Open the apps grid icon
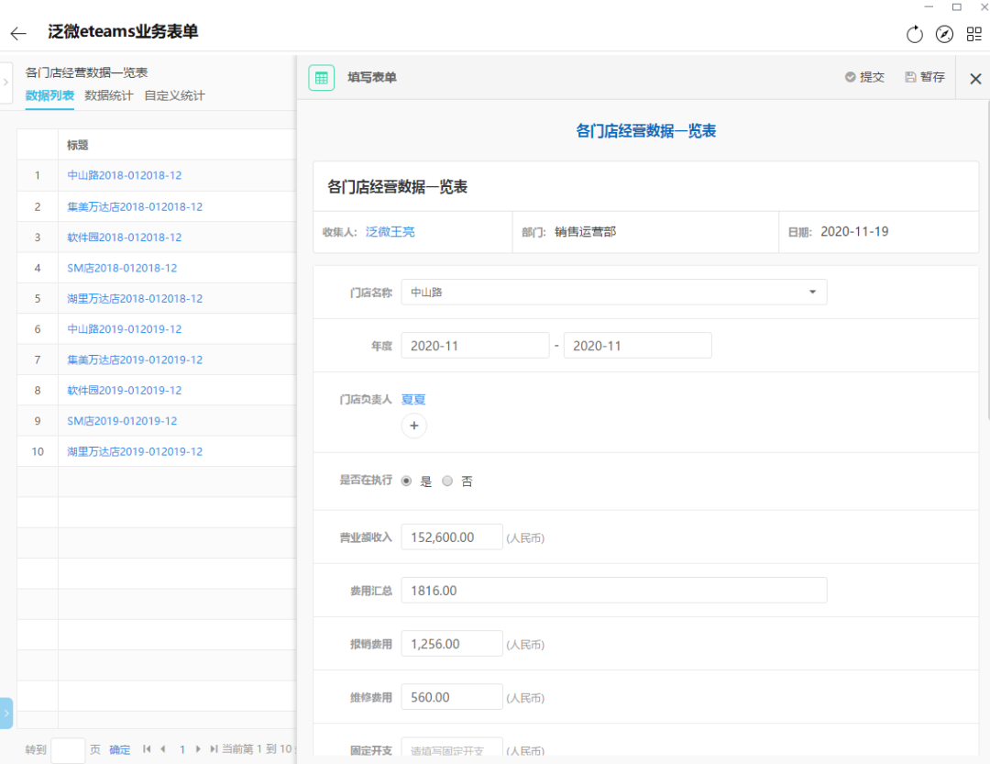Image resolution: width=990 pixels, height=764 pixels. pyautogui.click(x=974, y=34)
